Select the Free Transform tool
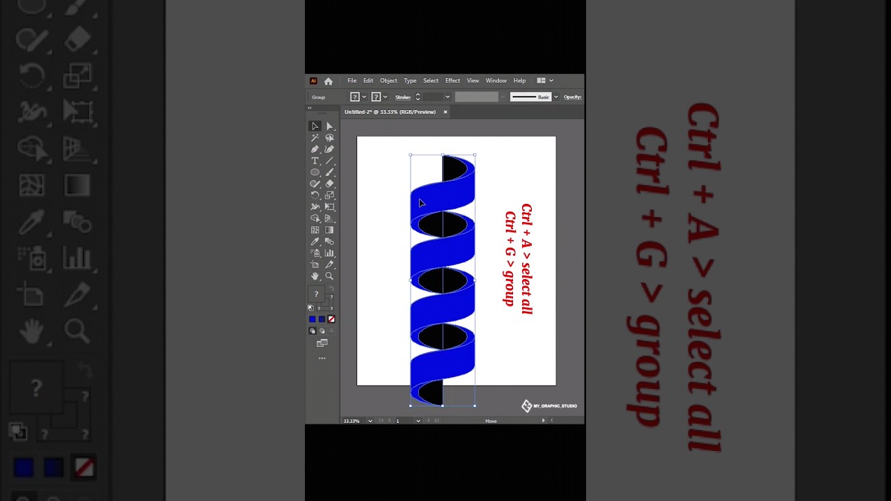 [329, 207]
